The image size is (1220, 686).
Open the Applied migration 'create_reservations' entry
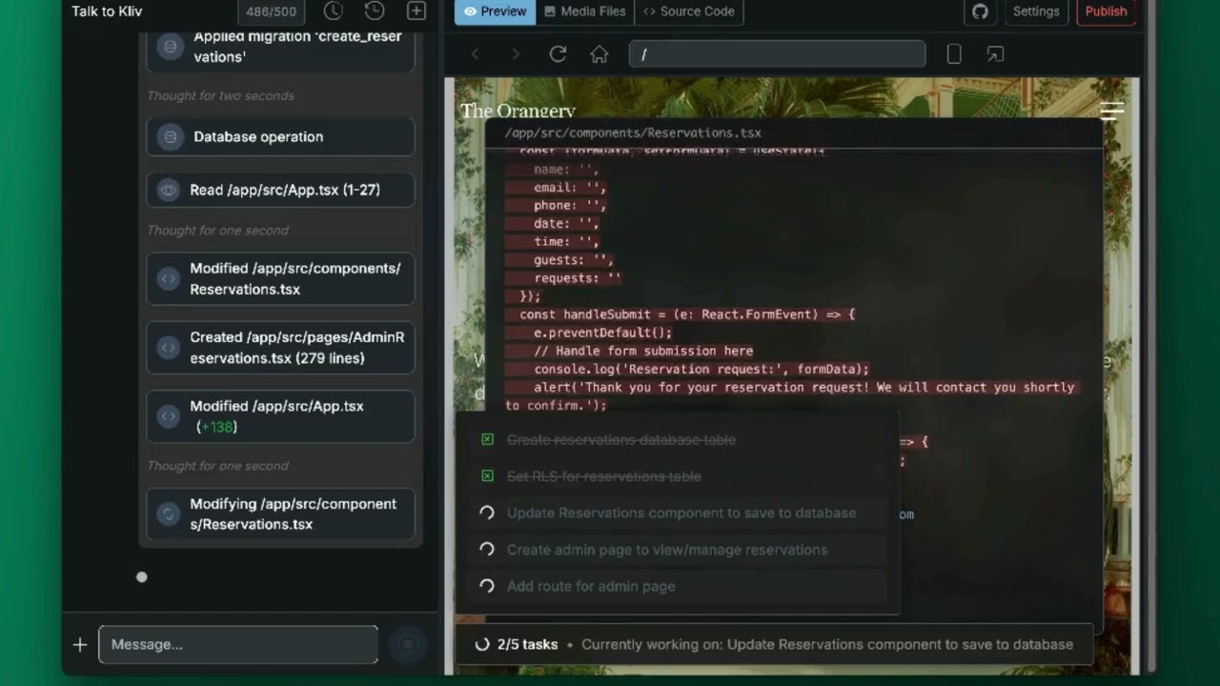coord(280,47)
